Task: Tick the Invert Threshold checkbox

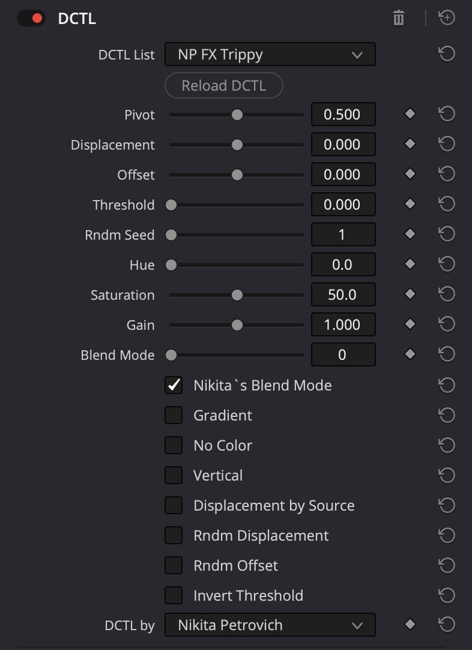Action: (174, 595)
